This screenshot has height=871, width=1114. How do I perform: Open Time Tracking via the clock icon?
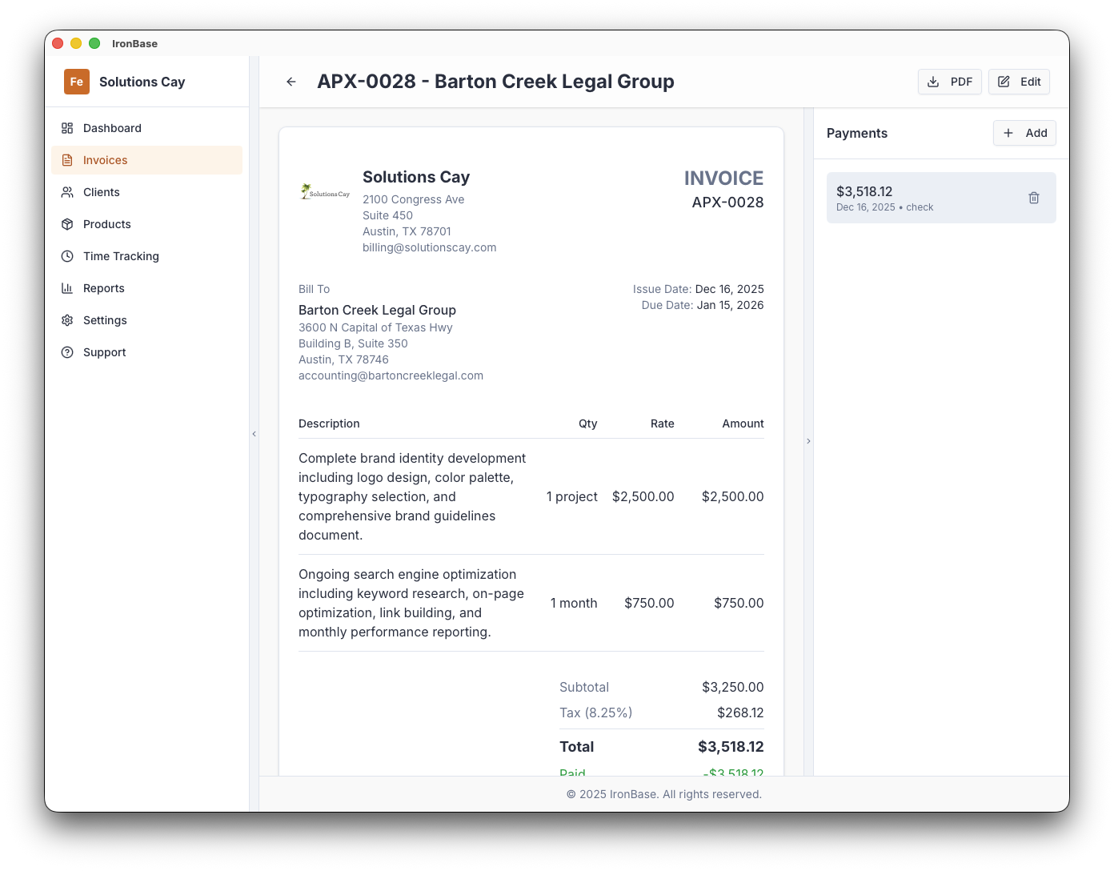(x=67, y=256)
